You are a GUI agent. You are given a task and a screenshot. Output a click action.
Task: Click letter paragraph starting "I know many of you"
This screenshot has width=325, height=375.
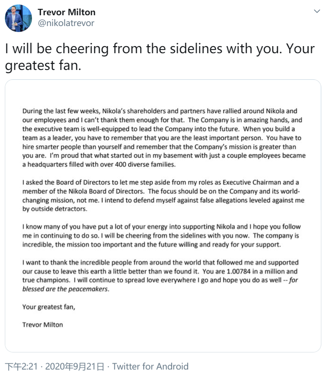(162, 236)
